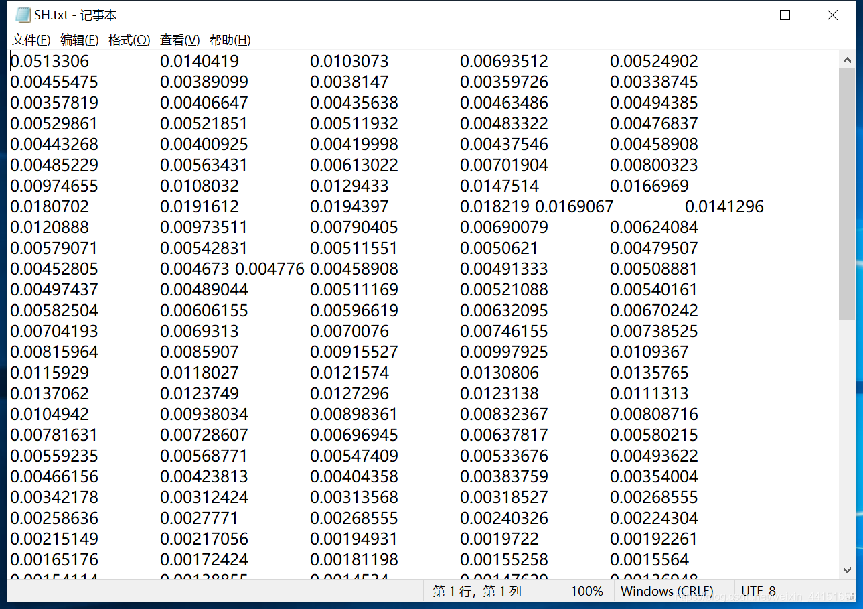The image size is (863, 609).
Task: Click the value 0.004776
Action: point(270,269)
